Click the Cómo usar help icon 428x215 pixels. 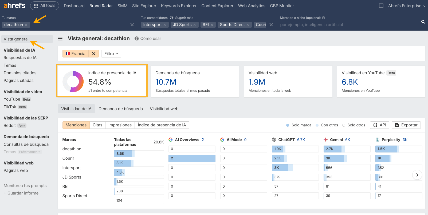point(137,39)
